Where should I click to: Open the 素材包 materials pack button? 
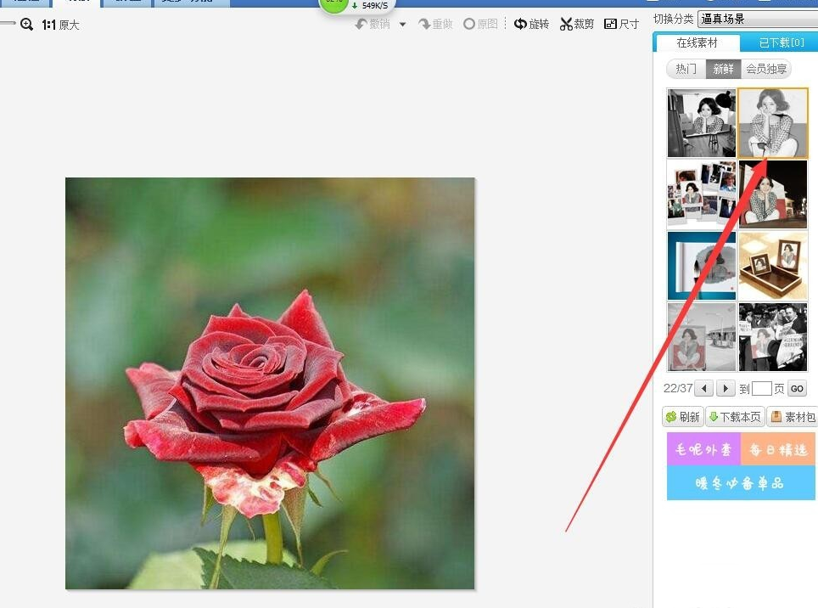tap(793, 417)
